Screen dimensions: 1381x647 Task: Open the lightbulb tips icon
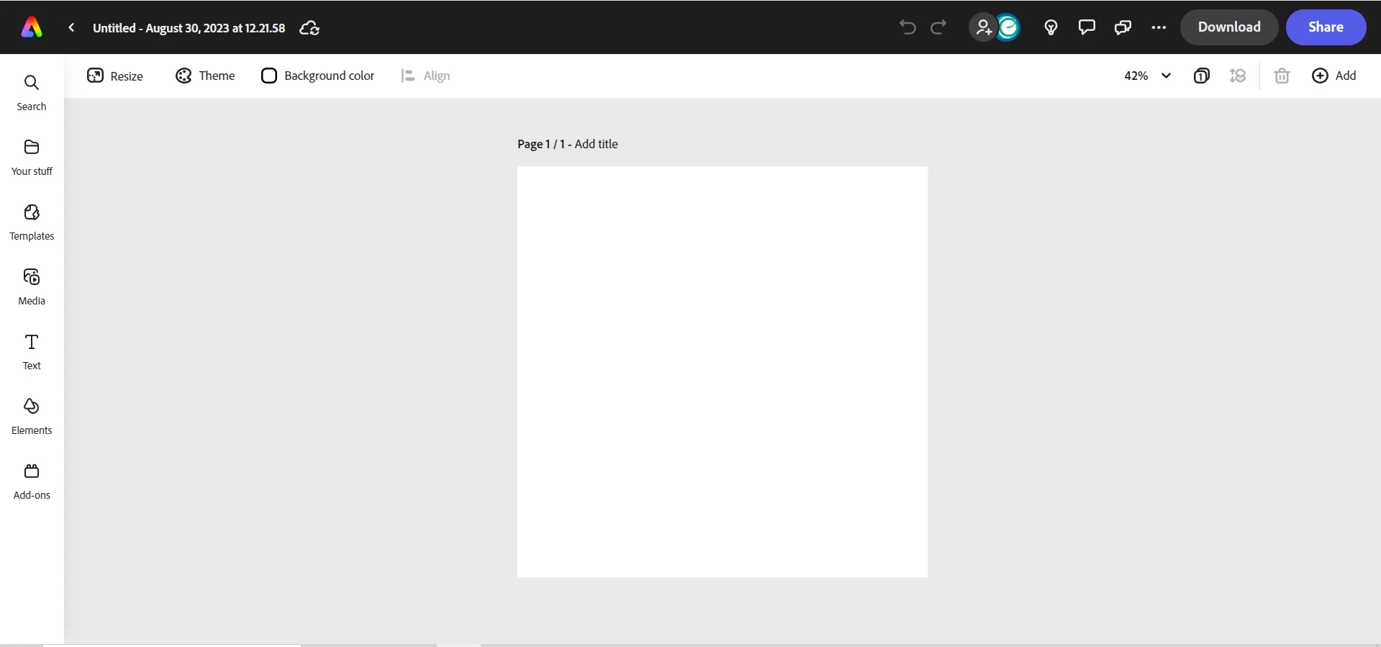point(1051,27)
